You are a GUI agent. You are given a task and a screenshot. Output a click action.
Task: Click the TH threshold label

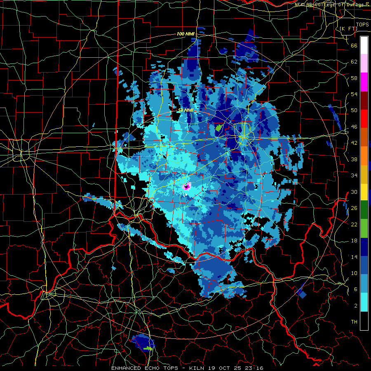(x=354, y=322)
